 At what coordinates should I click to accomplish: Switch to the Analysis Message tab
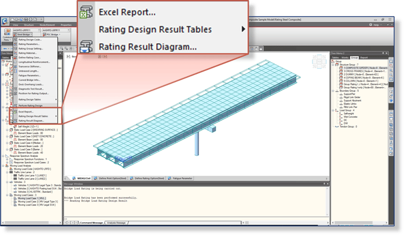click(x=116, y=222)
